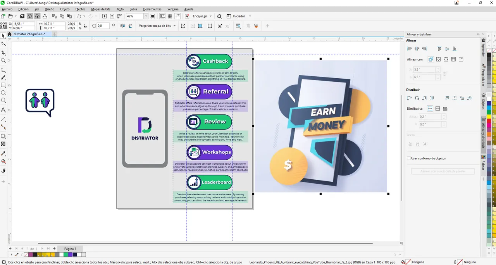Click the Undo arrow icon
496x265 pixels.
tap(79, 16)
